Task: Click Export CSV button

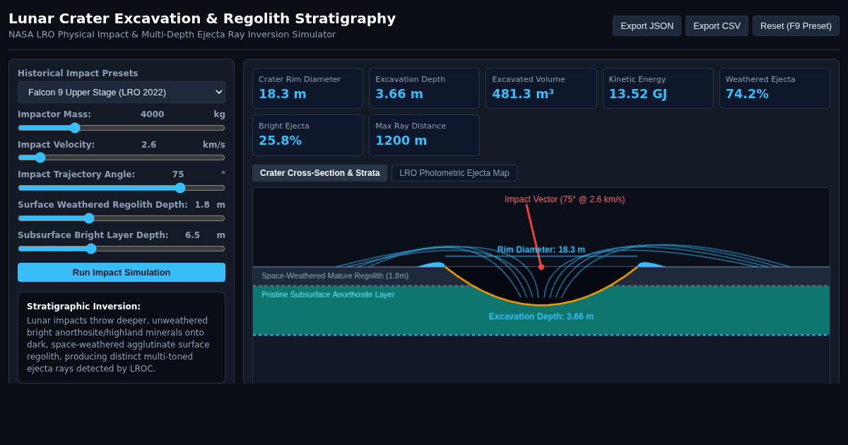Action: coord(717,26)
